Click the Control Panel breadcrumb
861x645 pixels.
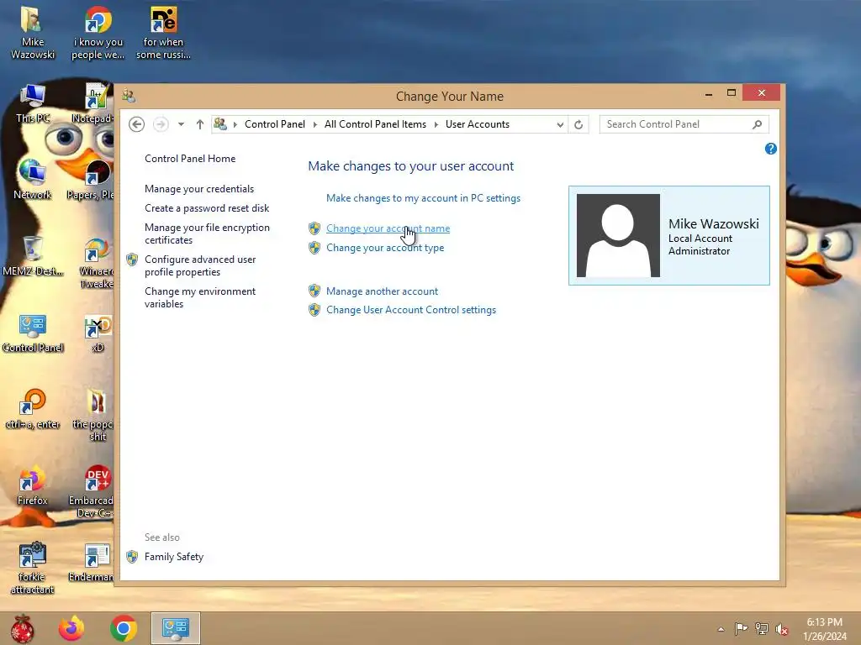point(275,124)
